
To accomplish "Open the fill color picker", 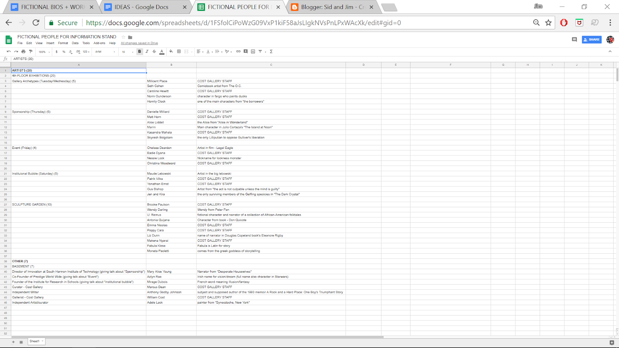I will 171,51.
